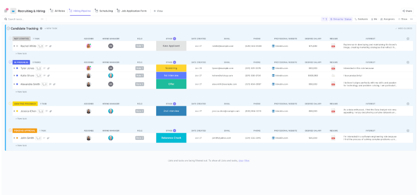Open Jessica Chen's task name

[28, 111]
